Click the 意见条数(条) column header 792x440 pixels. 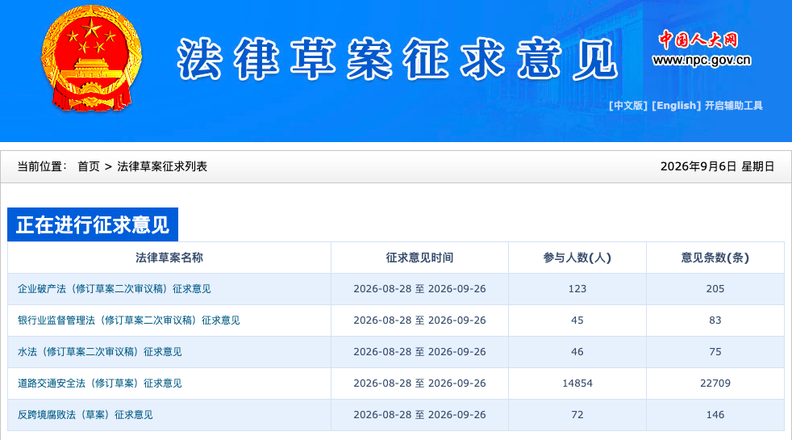715,258
